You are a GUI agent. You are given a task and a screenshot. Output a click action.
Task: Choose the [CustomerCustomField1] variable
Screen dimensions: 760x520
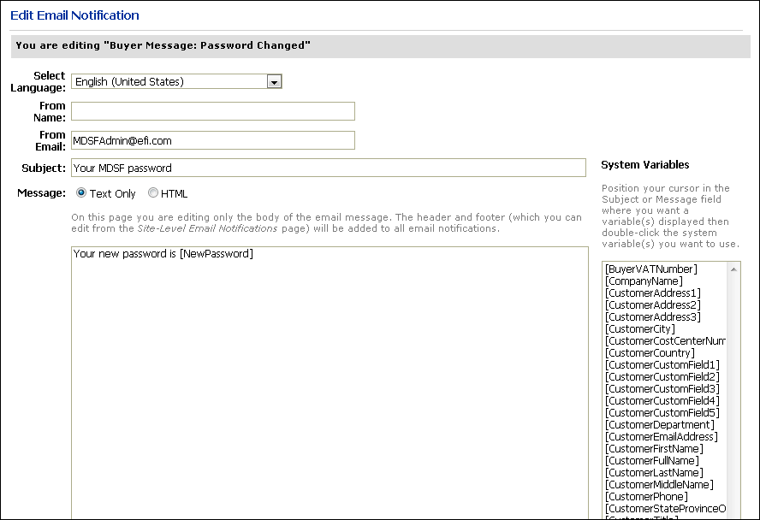(x=662, y=365)
